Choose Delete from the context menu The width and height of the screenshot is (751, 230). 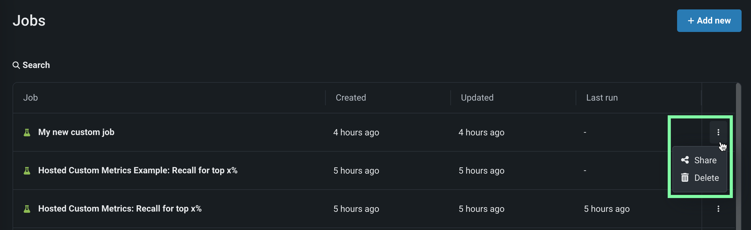pos(707,178)
